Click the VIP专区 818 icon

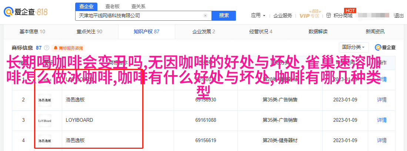(x=310, y=14)
